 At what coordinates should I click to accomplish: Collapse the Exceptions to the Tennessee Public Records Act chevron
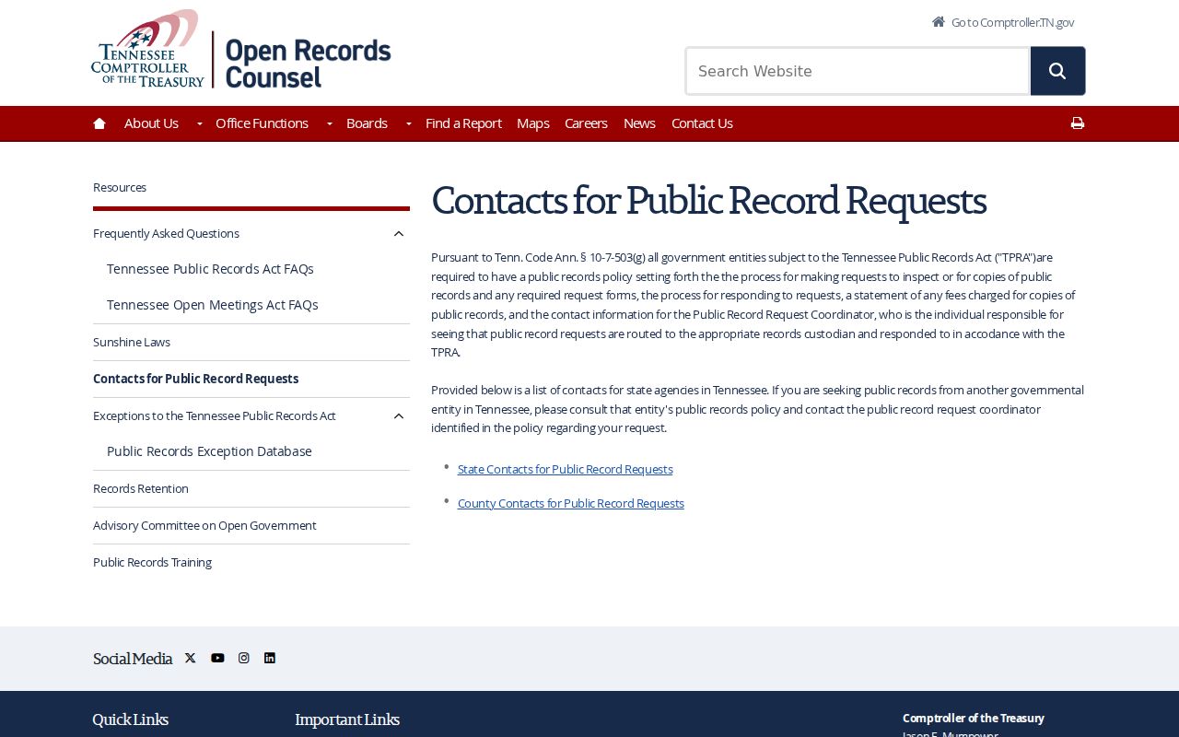coord(399,416)
